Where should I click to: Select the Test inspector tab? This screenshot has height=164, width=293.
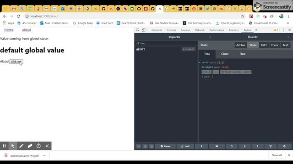286,45
